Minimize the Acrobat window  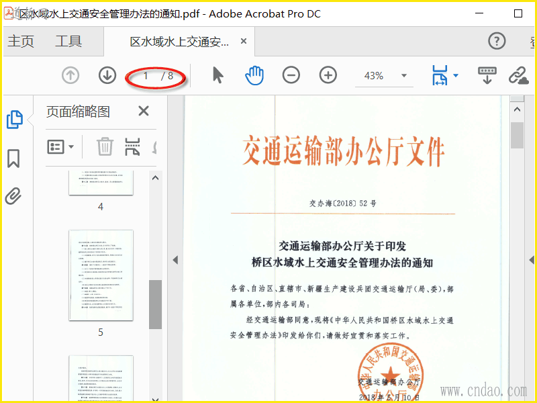479,13
